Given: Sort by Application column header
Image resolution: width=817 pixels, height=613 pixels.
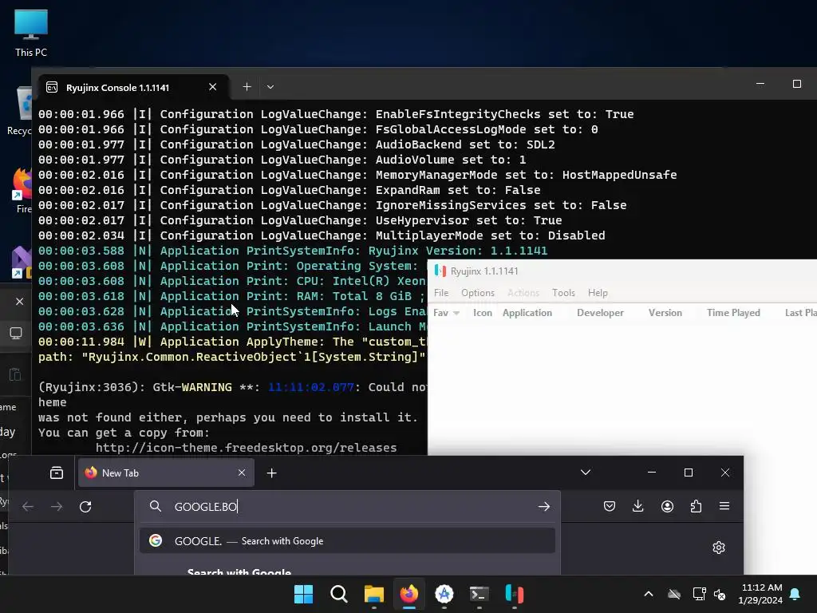Looking at the screenshot, I should (x=527, y=313).
